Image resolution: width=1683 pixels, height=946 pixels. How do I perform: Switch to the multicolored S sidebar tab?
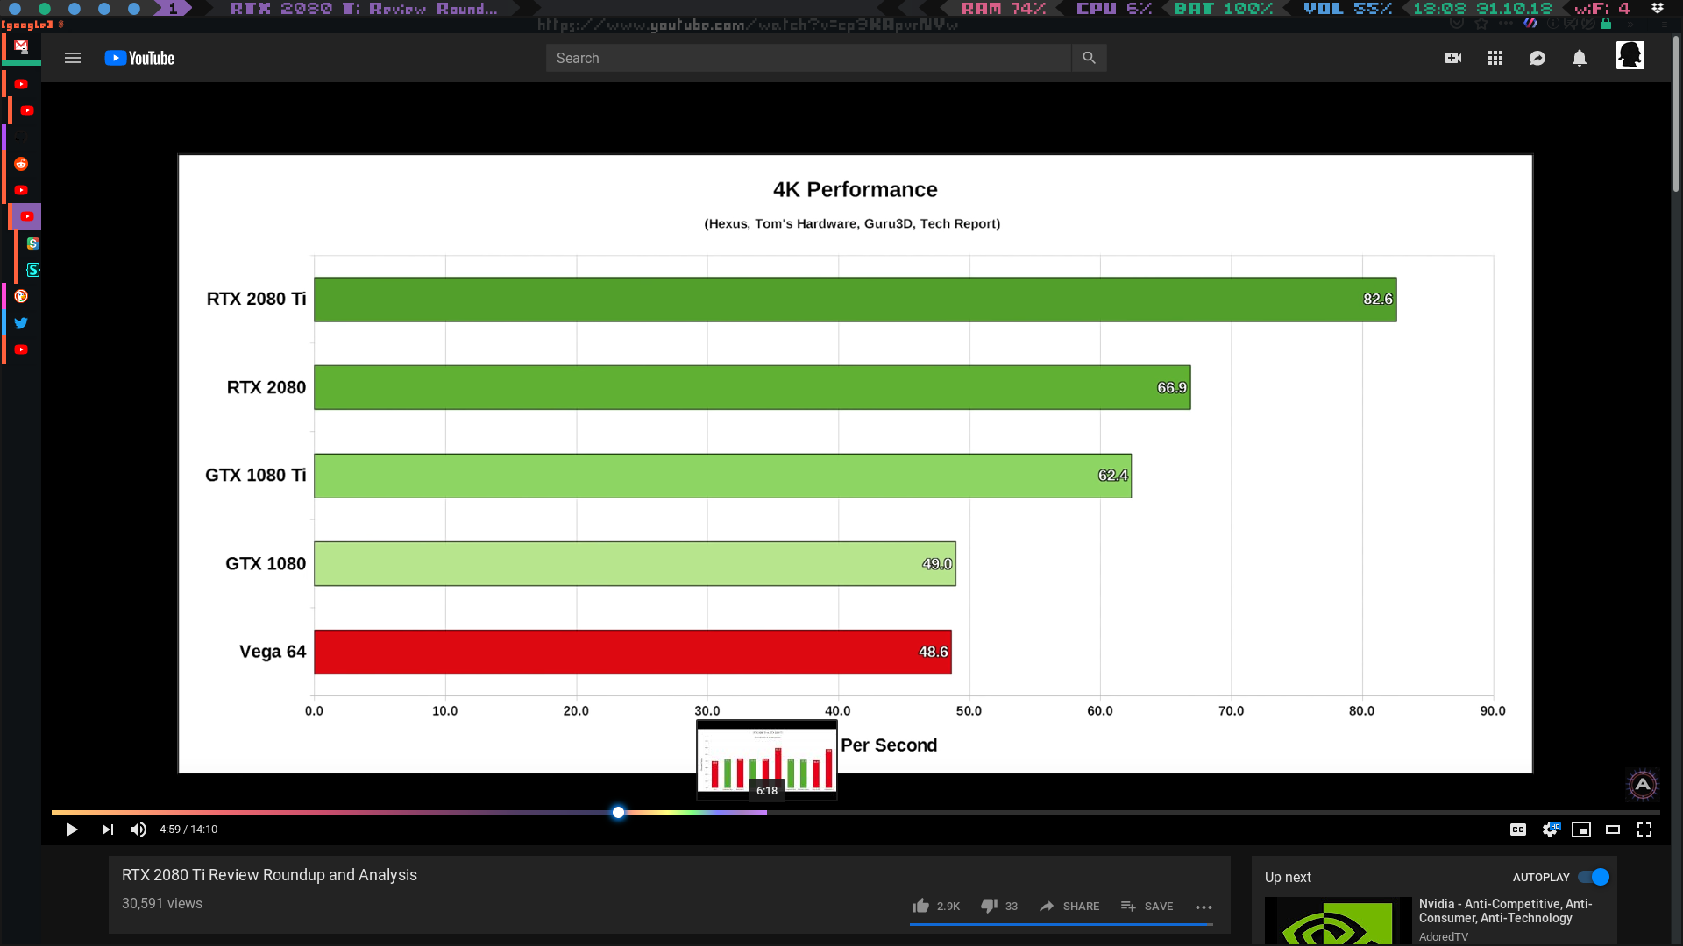click(32, 244)
